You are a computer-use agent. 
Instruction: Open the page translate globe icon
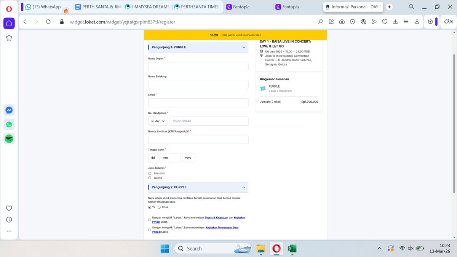pyautogui.click(x=363, y=22)
